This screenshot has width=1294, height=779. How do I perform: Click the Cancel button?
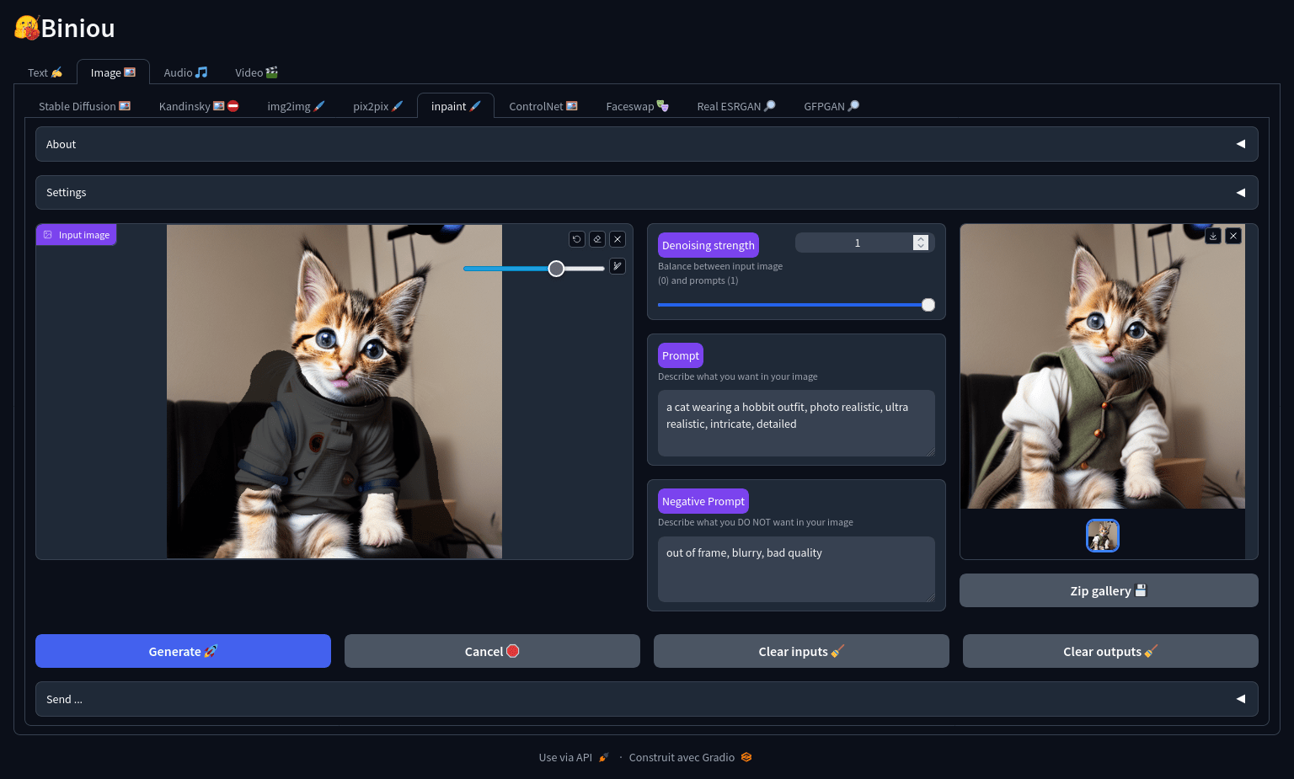point(492,651)
